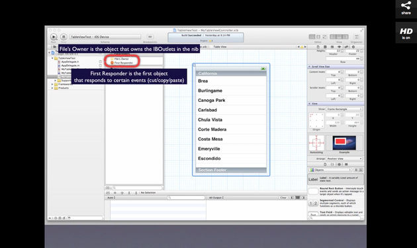This screenshot has height=248, width=417.
Task: Select the California section header
Action: tap(231, 73)
